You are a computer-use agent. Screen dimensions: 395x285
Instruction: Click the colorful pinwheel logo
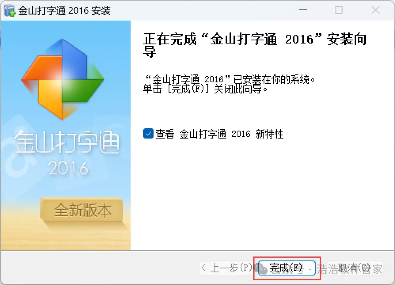coord(63,79)
